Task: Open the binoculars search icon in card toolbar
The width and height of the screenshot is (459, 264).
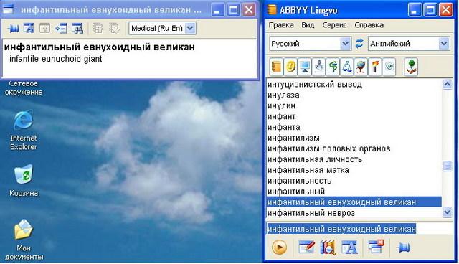Action: pos(77,29)
